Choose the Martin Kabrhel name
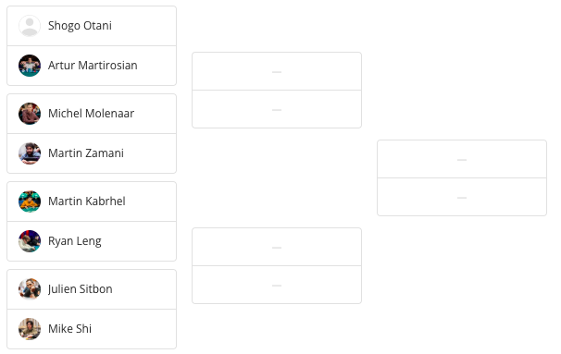The image size is (561, 354). [87, 201]
